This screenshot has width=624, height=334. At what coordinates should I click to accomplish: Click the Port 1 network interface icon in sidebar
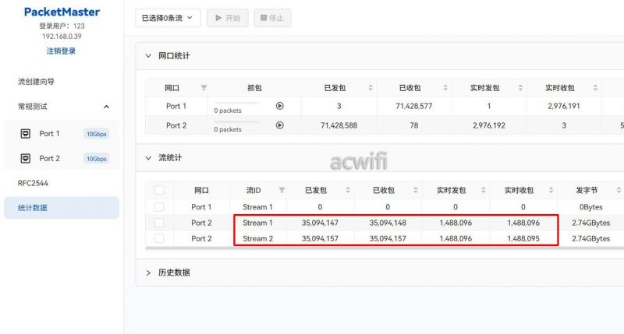(25, 134)
